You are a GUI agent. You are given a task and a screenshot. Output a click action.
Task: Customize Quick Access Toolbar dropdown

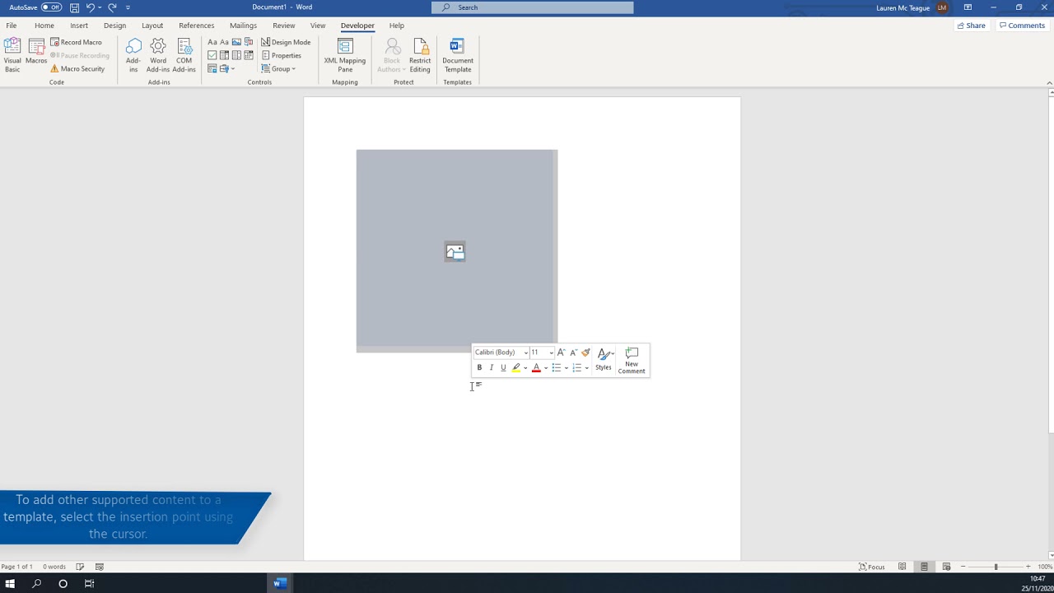tap(128, 7)
